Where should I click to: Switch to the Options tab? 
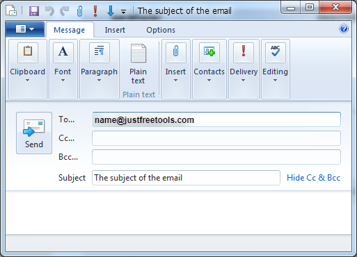(161, 30)
